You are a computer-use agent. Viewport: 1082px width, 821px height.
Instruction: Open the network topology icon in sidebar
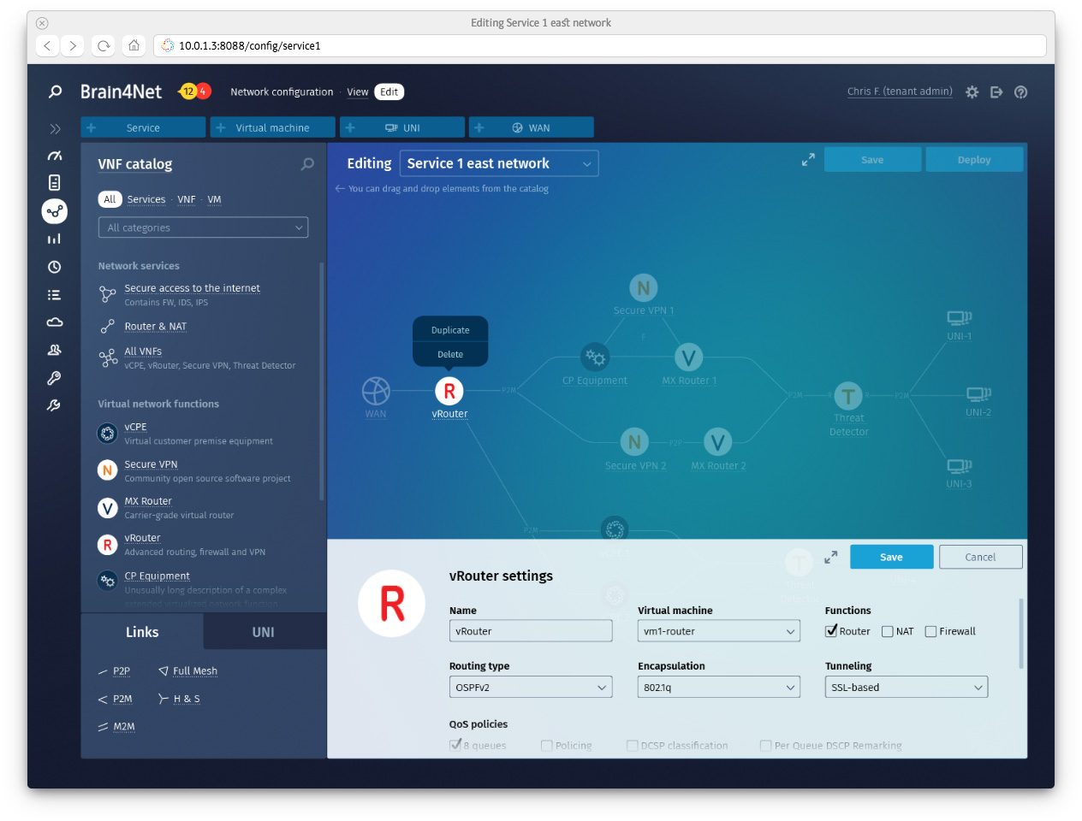(x=55, y=211)
